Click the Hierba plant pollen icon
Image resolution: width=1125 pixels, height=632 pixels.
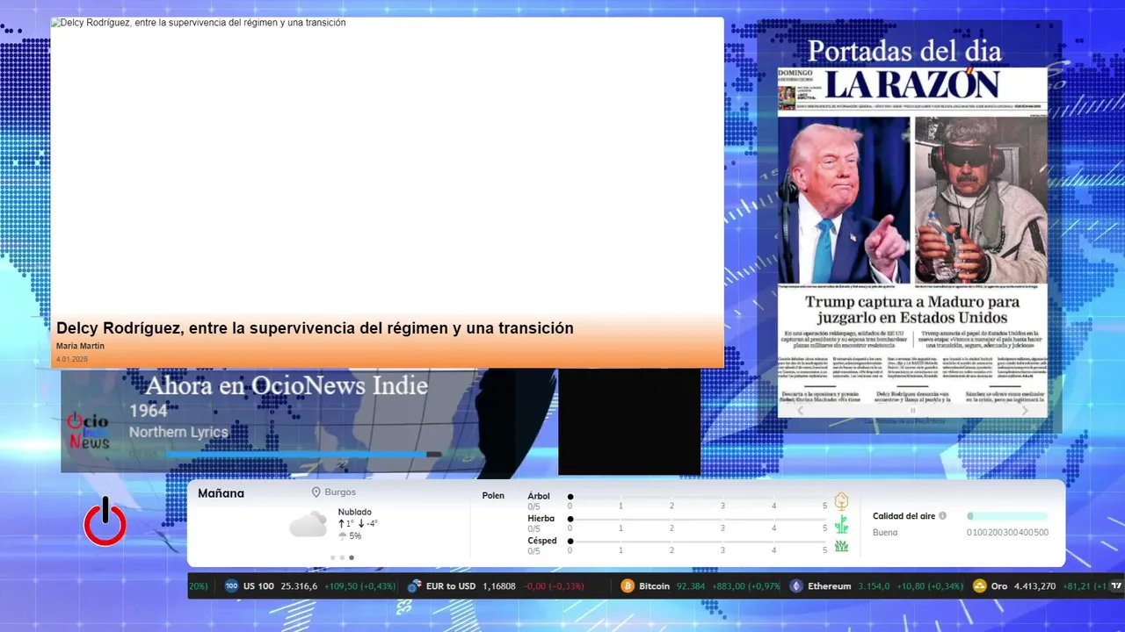(x=841, y=524)
